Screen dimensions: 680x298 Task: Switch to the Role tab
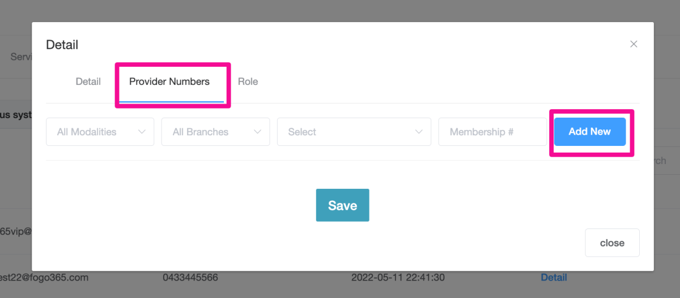(x=248, y=81)
